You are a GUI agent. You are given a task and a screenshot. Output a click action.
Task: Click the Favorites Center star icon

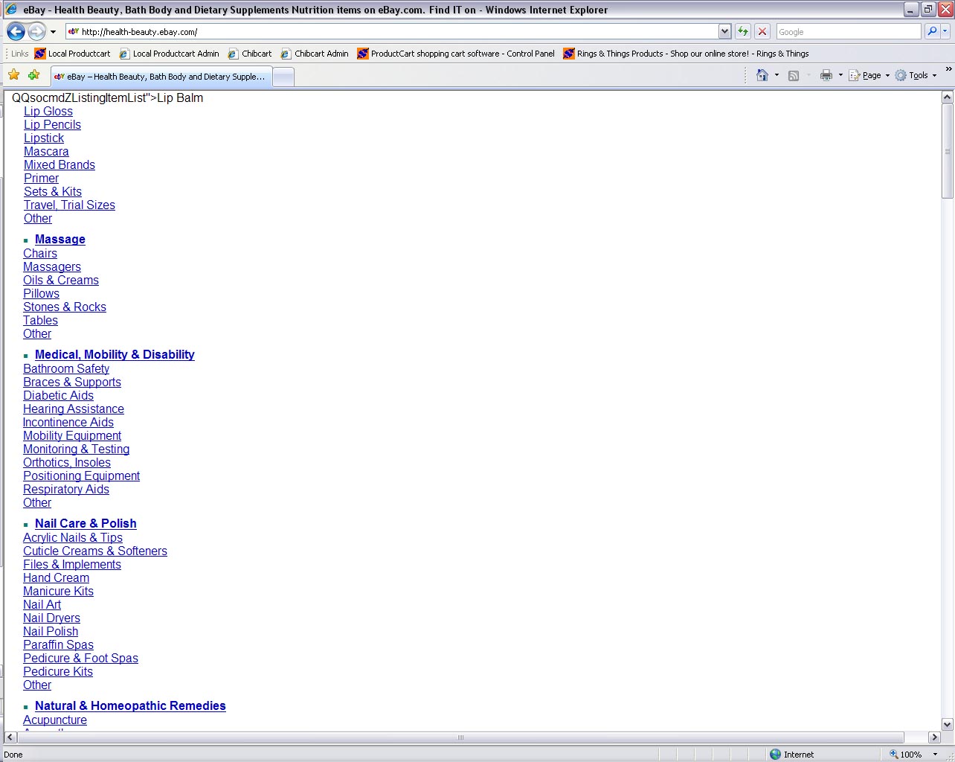[14, 75]
